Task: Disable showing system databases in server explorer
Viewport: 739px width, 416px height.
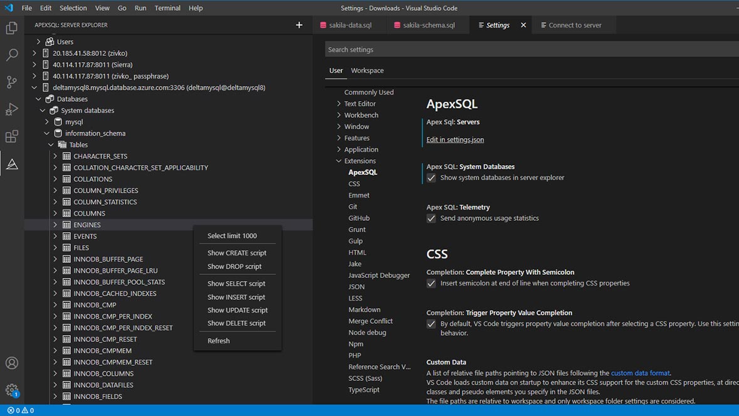Action: pos(431,178)
